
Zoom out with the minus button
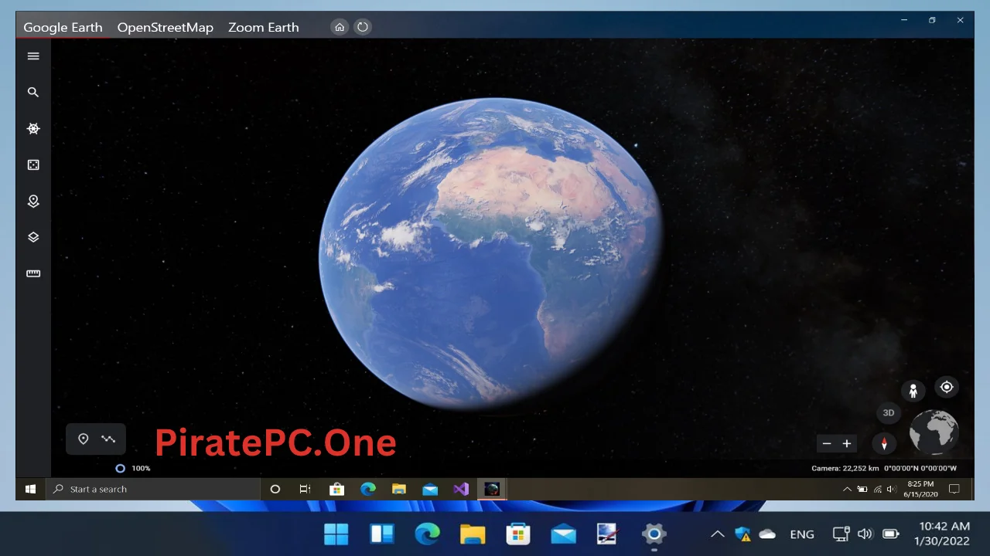pyautogui.click(x=827, y=443)
